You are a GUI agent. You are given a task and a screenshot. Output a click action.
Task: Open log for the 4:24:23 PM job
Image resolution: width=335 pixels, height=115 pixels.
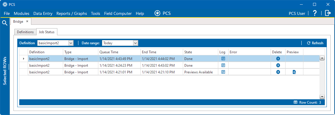click(223, 65)
